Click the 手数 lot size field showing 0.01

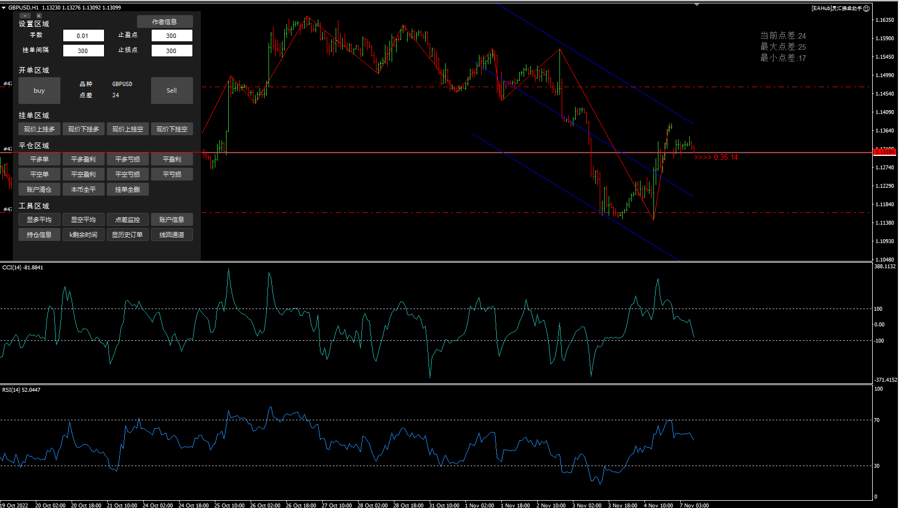[83, 36]
